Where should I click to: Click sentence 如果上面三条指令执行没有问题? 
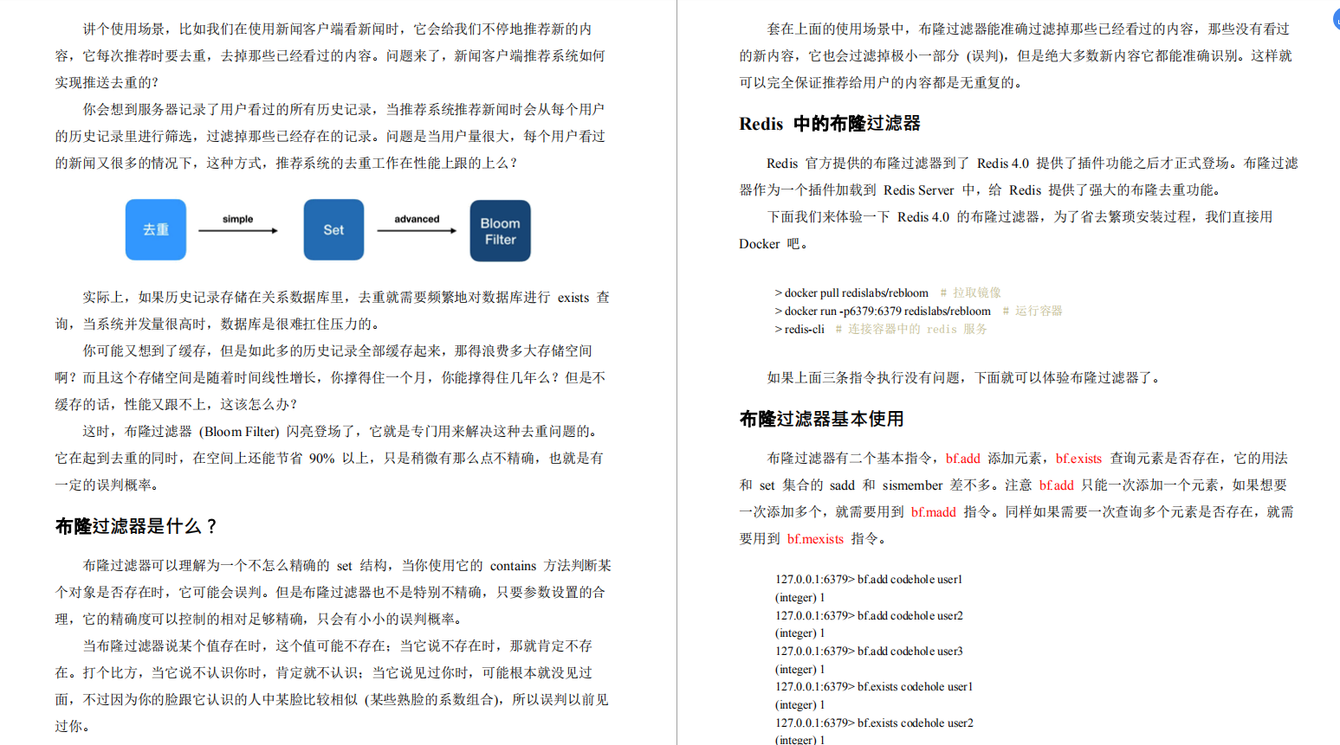click(x=963, y=378)
